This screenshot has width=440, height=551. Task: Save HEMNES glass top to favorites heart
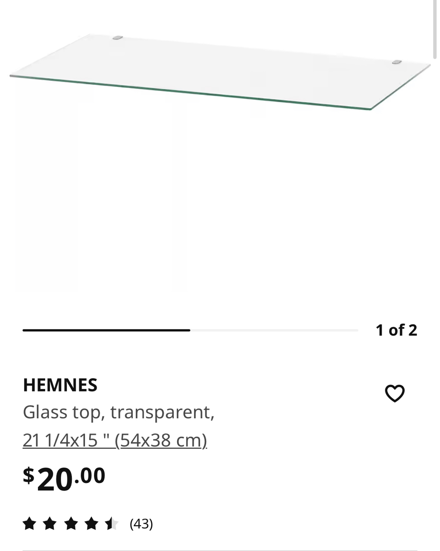(394, 393)
